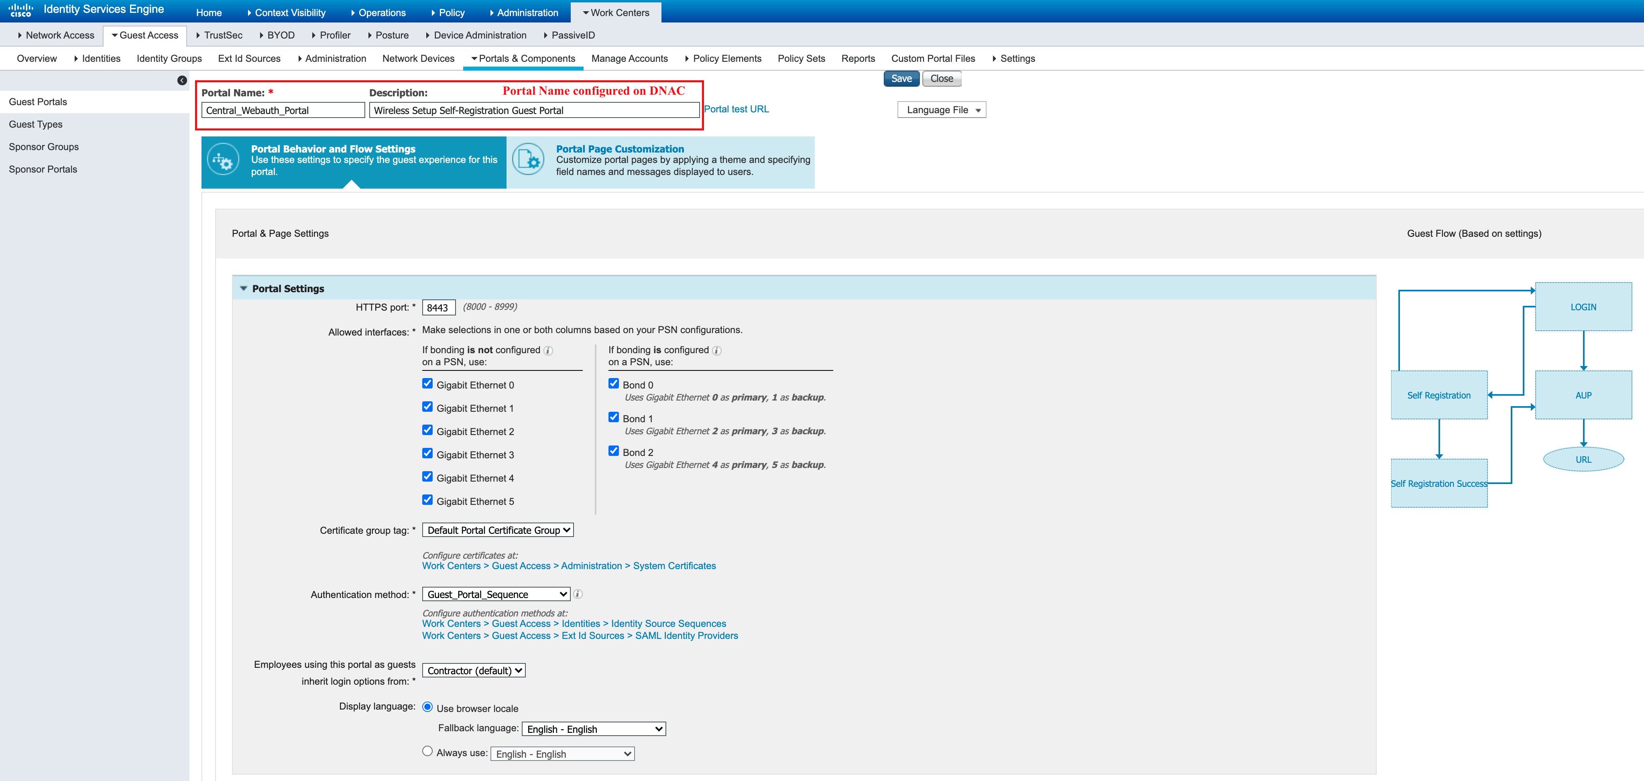Open Fallback language dropdown
Viewport: 1644px width, 781px height.
coord(594,729)
